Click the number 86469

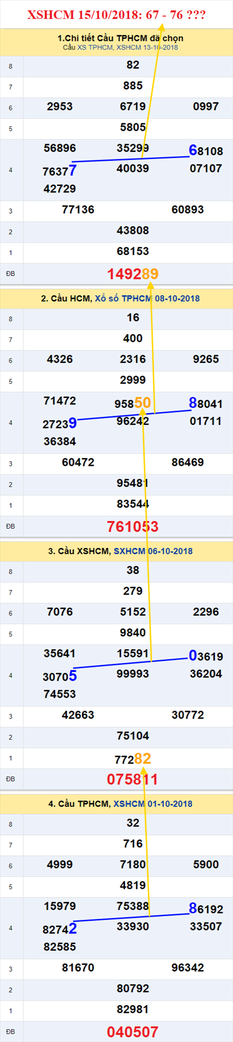tap(187, 463)
